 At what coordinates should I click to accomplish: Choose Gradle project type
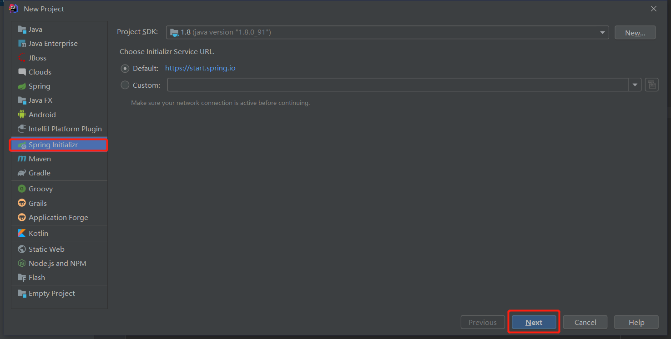point(59,173)
